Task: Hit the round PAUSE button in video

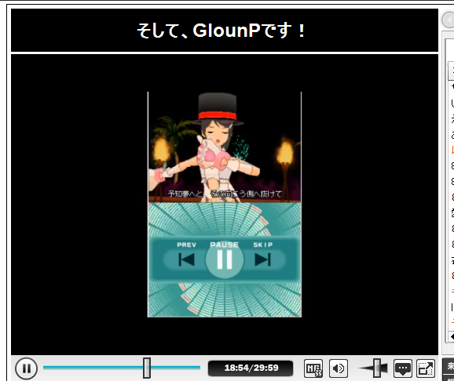Action: coord(225,259)
